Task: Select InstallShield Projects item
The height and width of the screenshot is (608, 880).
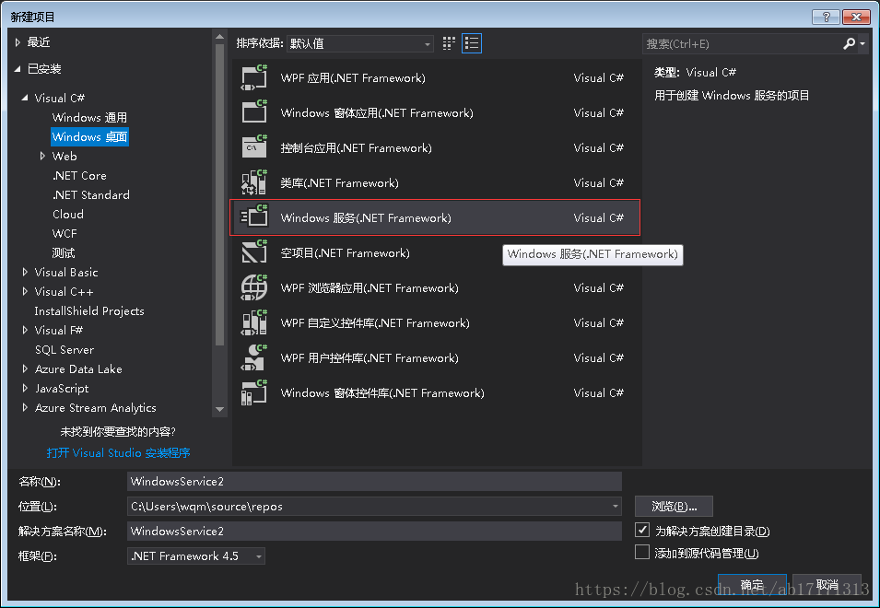Action: click(x=89, y=310)
